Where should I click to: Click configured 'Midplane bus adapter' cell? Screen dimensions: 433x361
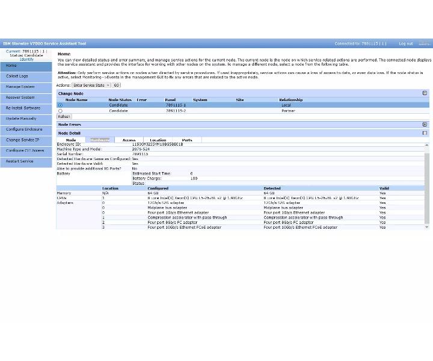[x=167, y=208]
